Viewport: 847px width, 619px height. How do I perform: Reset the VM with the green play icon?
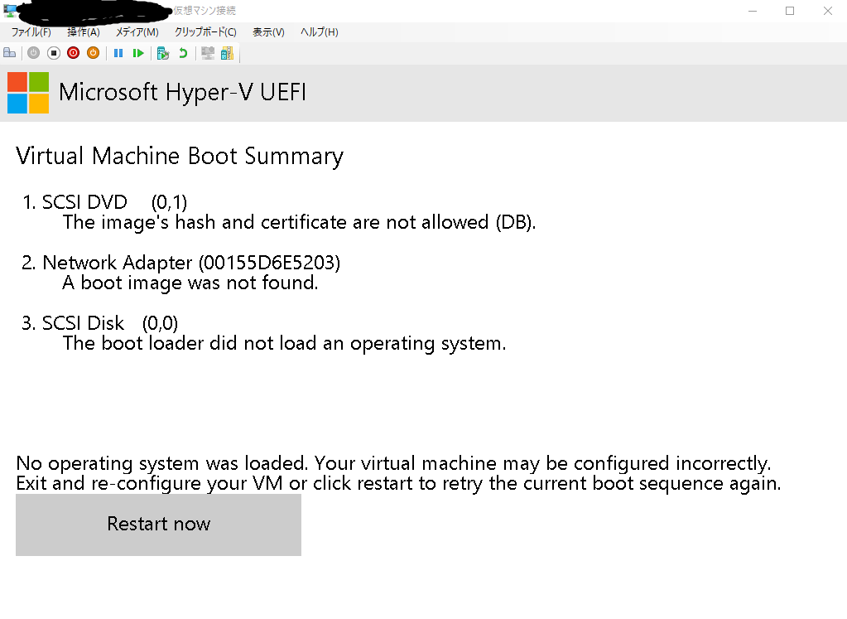[x=138, y=53]
